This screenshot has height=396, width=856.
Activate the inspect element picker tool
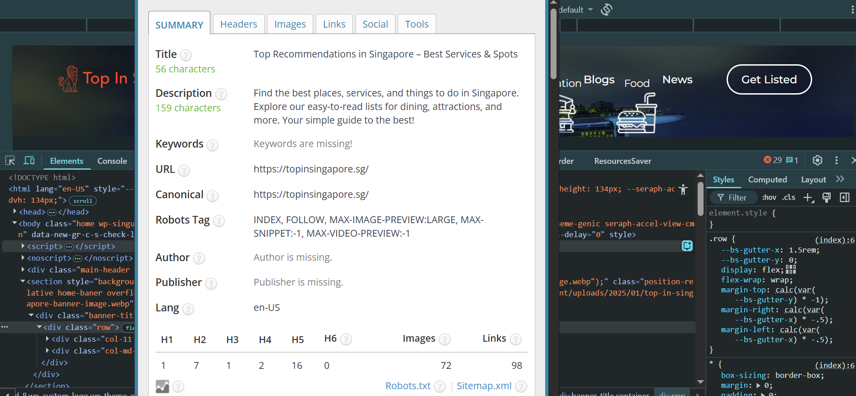pos(10,161)
